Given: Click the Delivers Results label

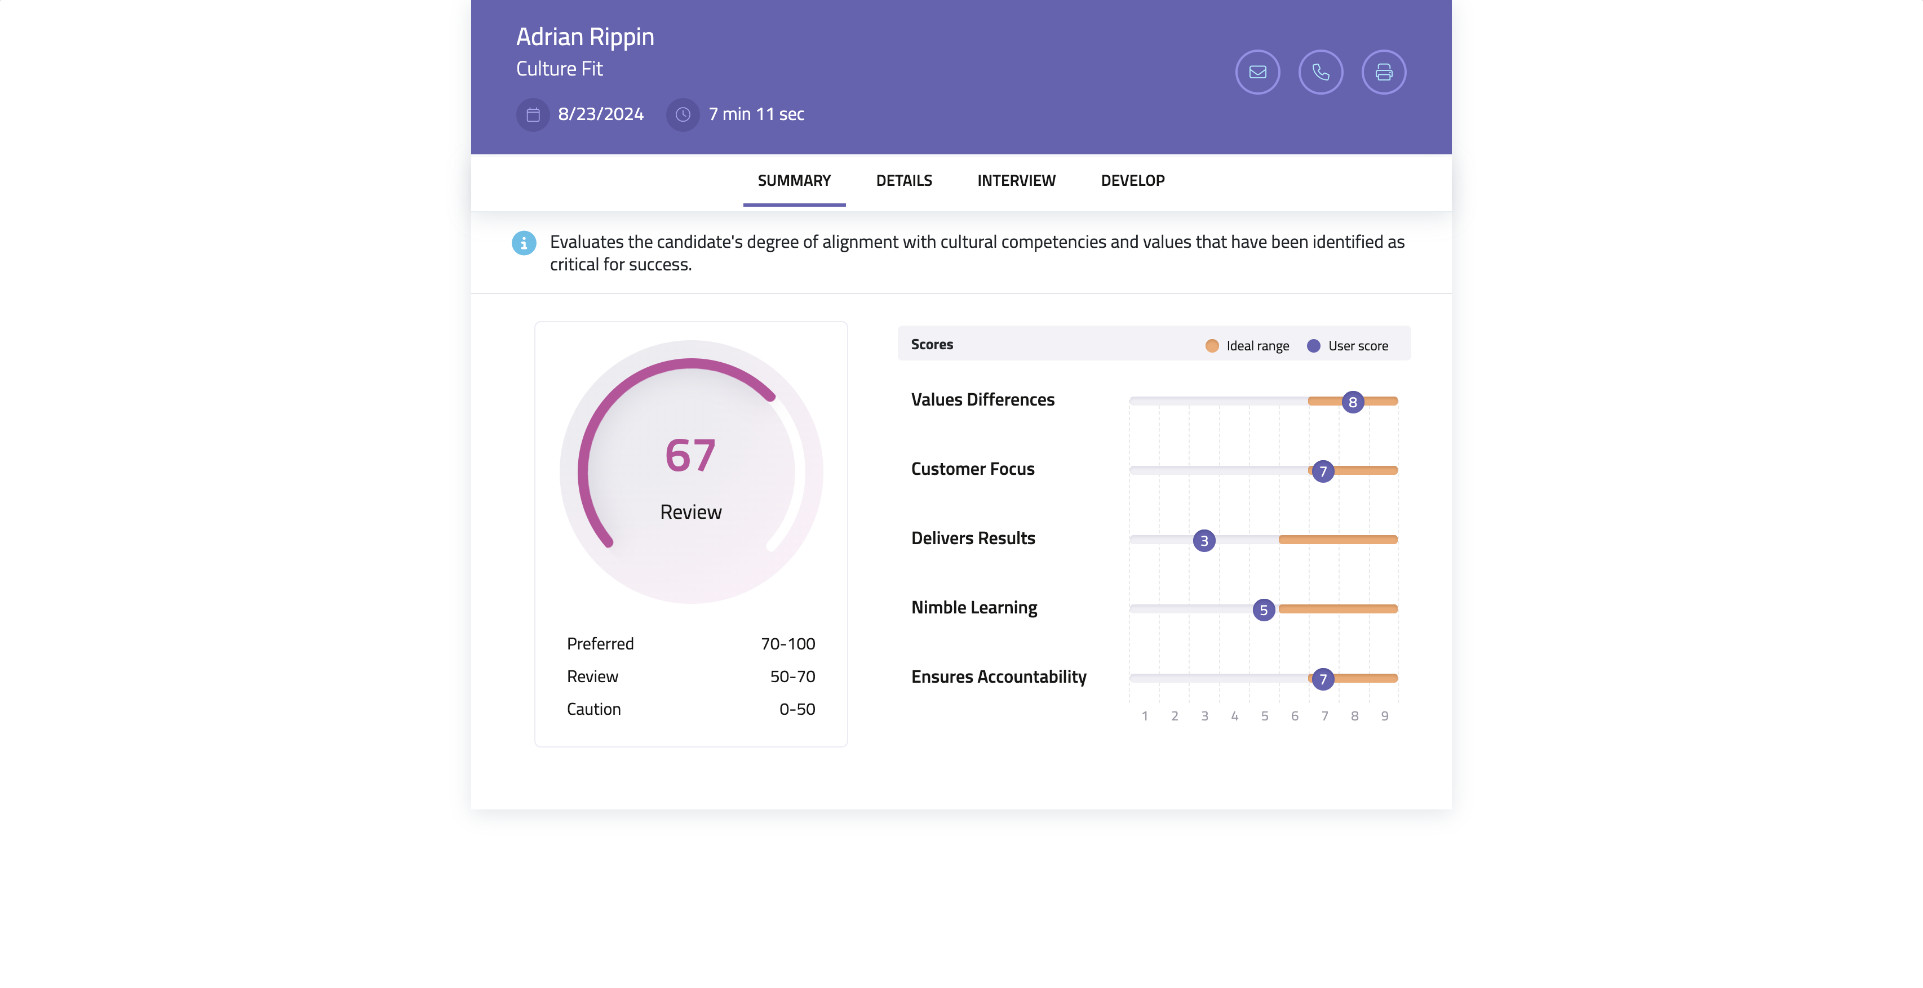Looking at the screenshot, I should 973,538.
